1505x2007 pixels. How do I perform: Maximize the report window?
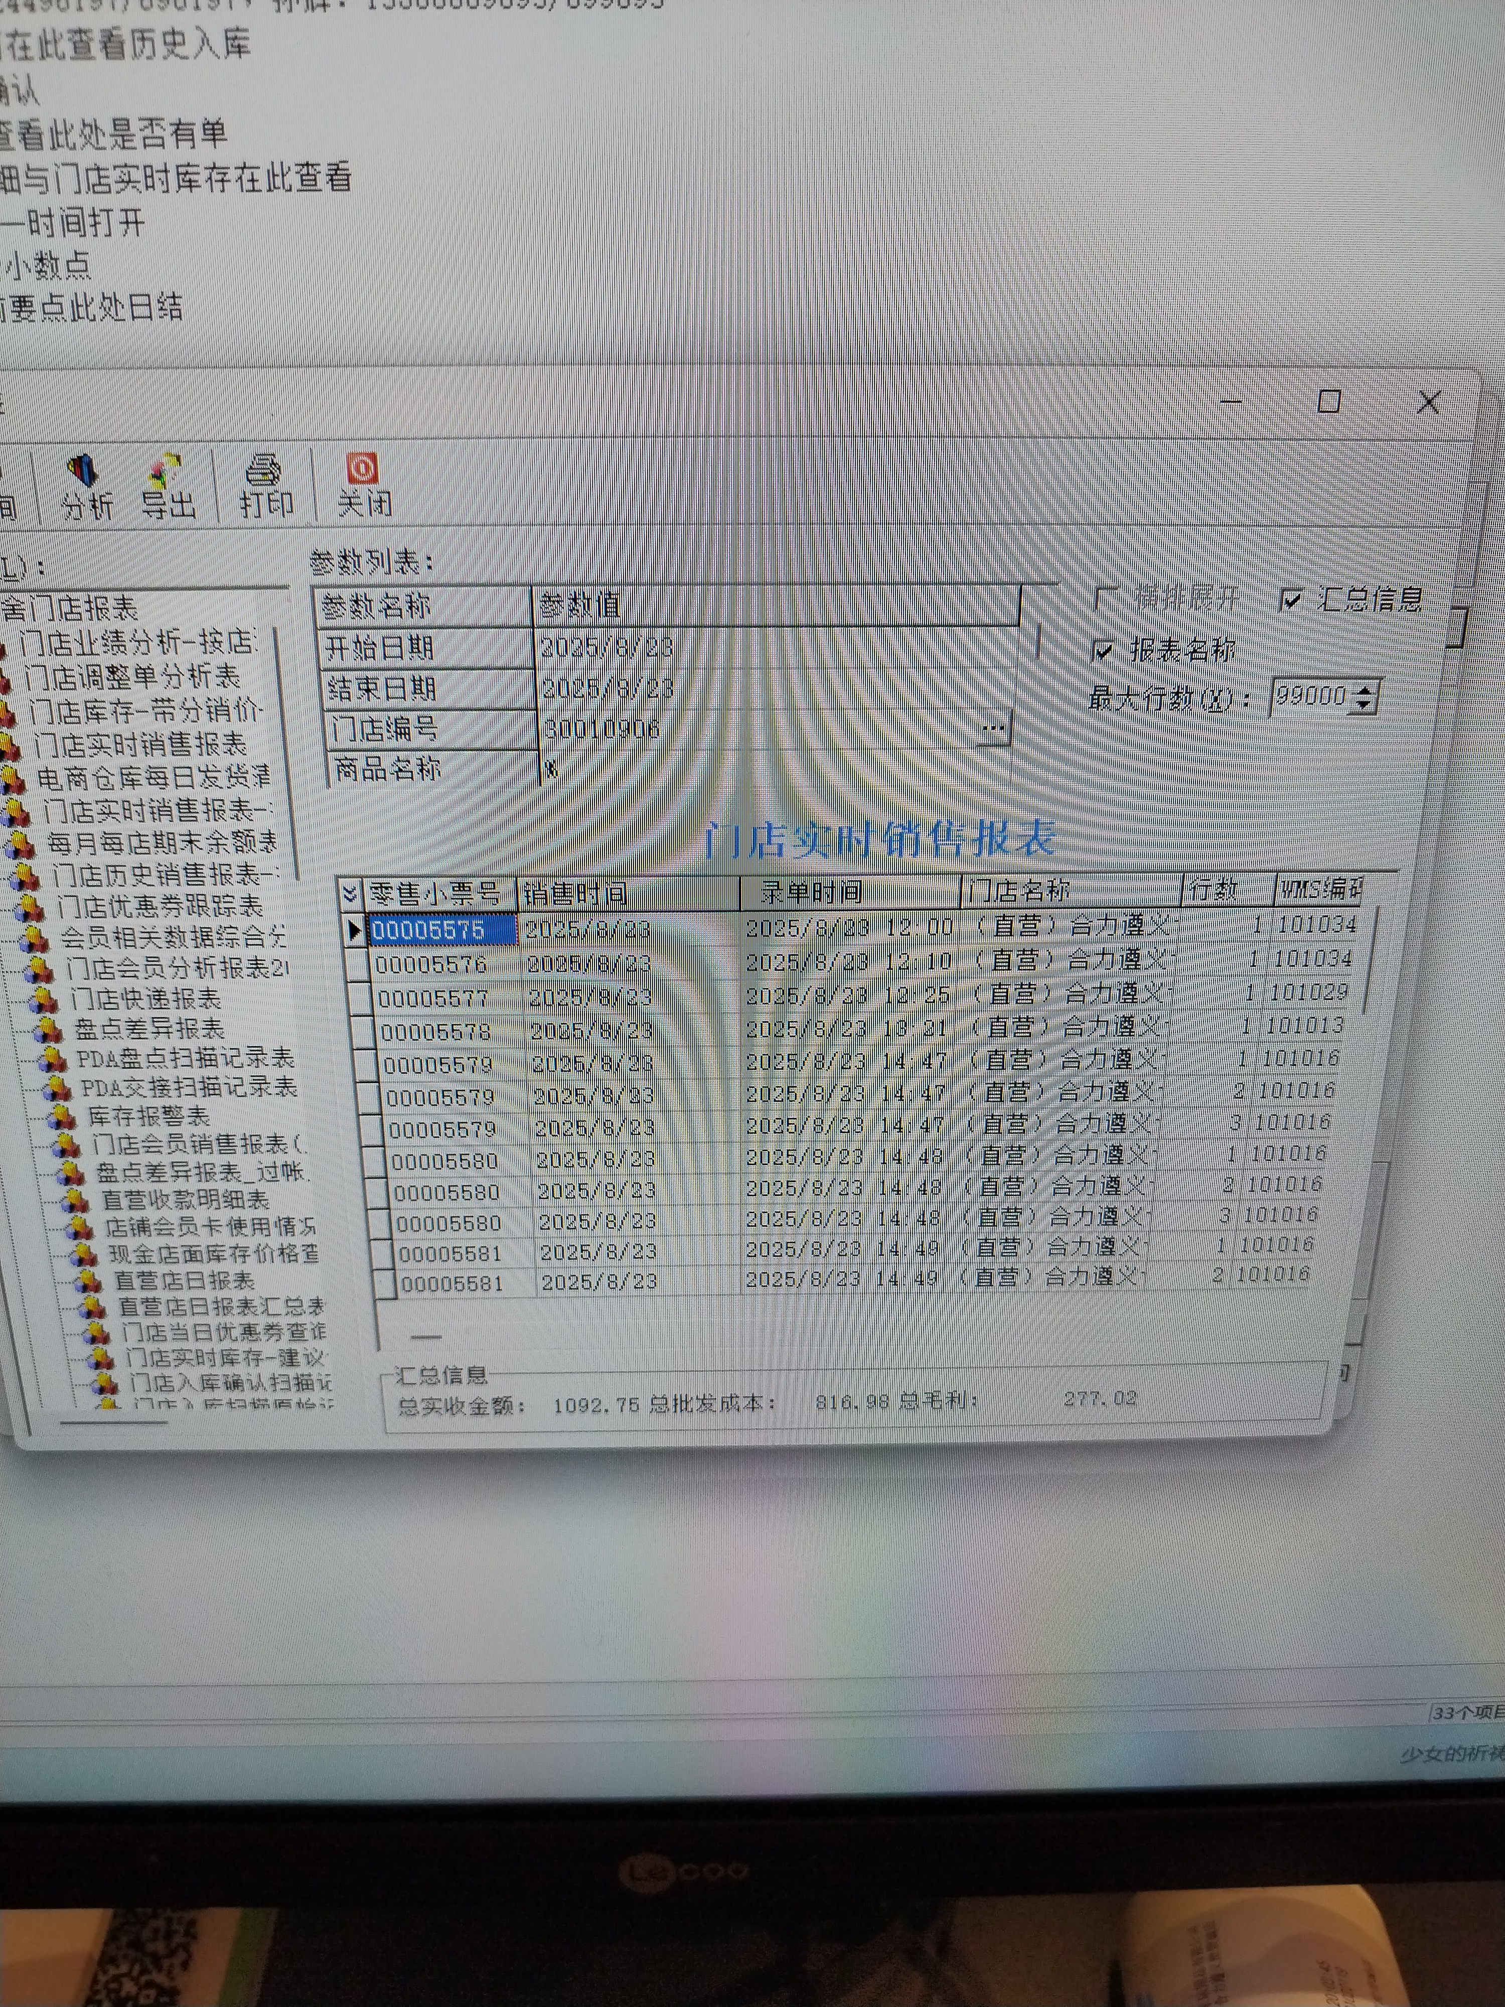[1328, 401]
